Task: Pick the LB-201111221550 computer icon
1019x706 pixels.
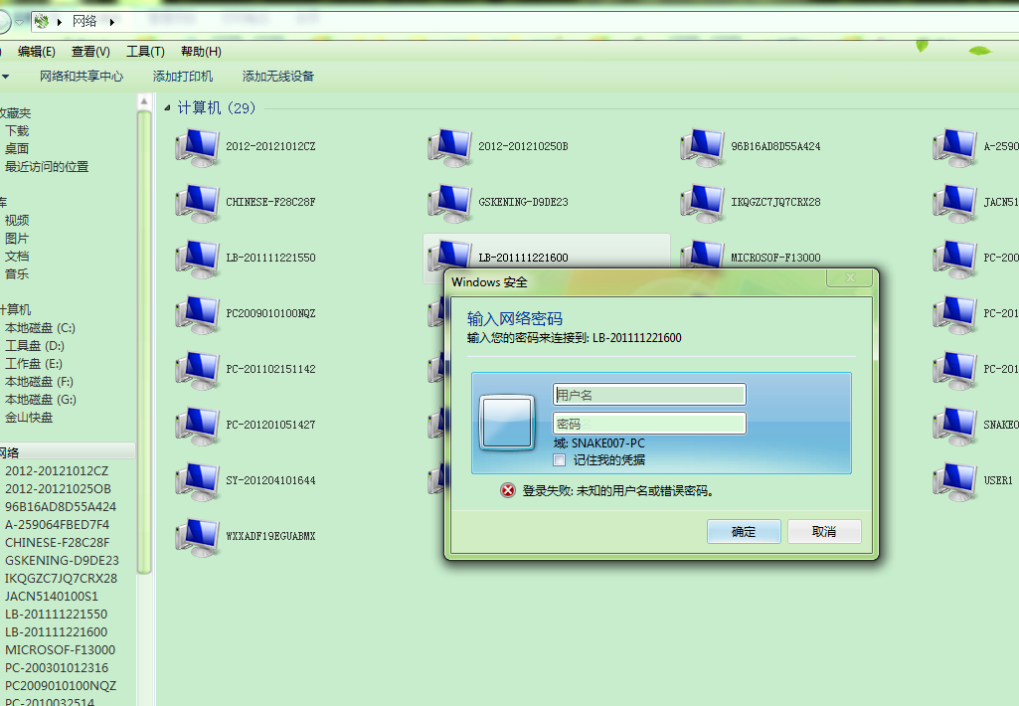Action: click(x=198, y=259)
